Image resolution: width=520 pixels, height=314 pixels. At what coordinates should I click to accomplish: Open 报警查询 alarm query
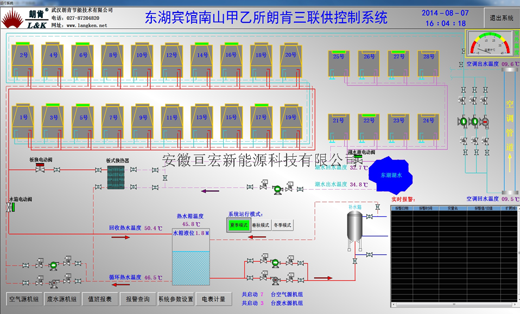pos(138,299)
